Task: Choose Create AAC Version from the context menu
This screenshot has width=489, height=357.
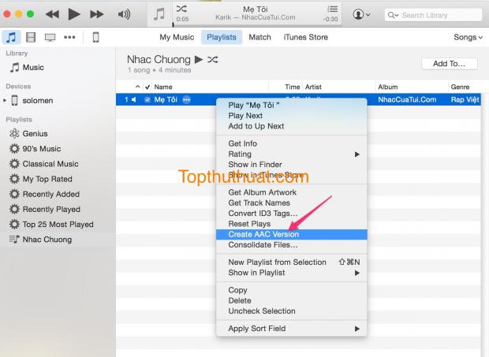Action: 263,234
